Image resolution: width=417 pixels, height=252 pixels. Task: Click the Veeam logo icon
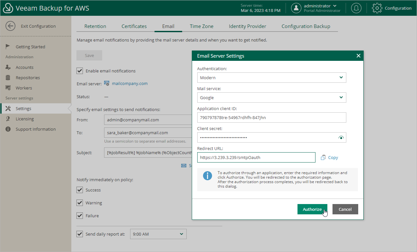8,8
